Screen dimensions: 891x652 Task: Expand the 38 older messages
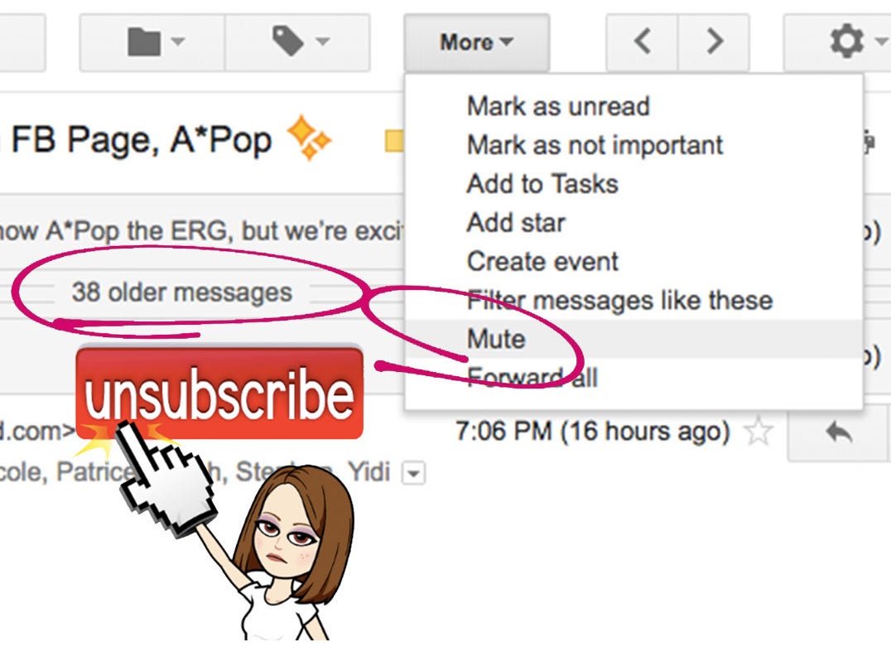(182, 292)
